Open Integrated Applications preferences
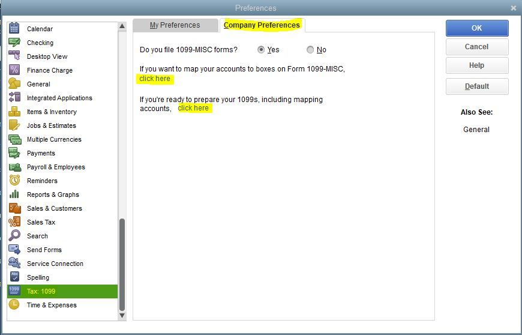This screenshot has width=522, height=335. tap(62, 98)
